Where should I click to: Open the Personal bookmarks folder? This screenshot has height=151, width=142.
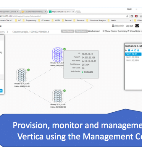click(x=67, y=20)
